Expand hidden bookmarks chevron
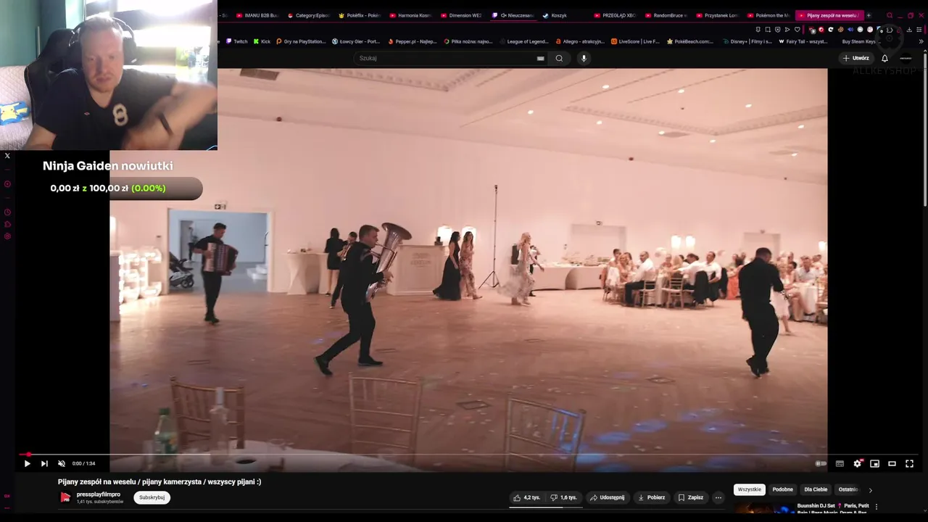 (921, 41)
